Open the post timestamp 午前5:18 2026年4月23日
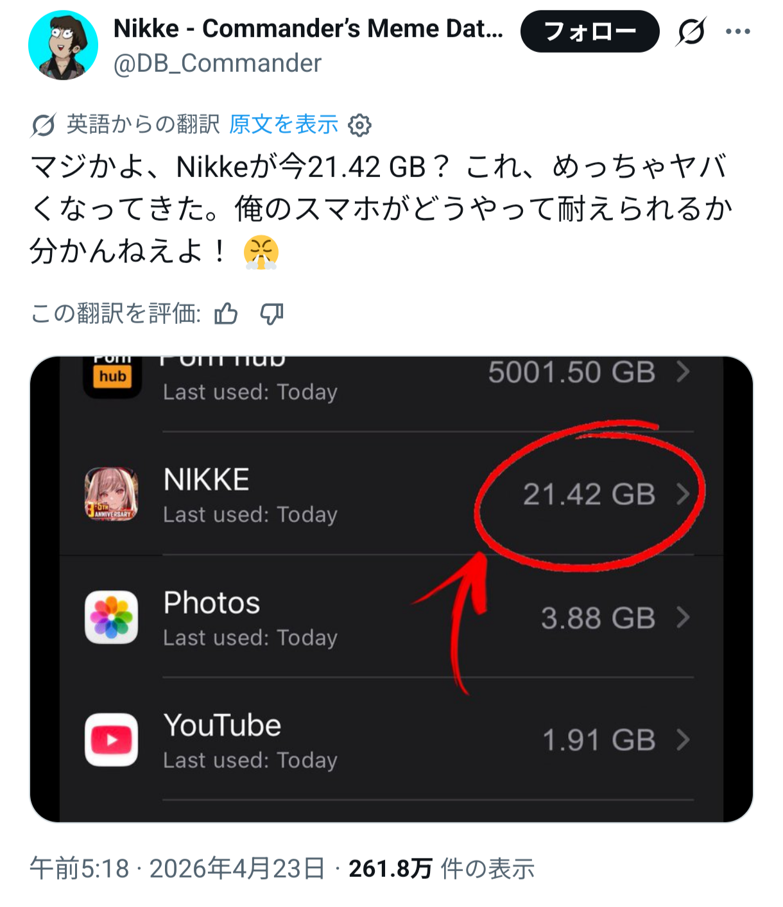 click(177, 869)
